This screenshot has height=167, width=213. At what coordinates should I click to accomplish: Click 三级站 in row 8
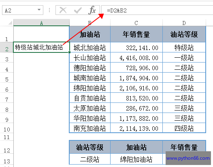[x=184, y=108]
